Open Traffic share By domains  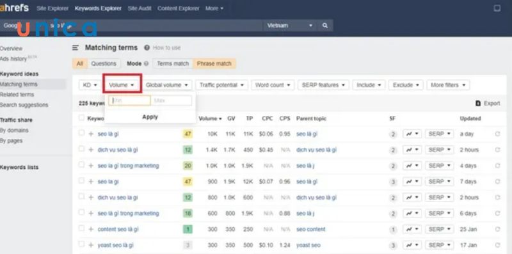click(14, 131)
